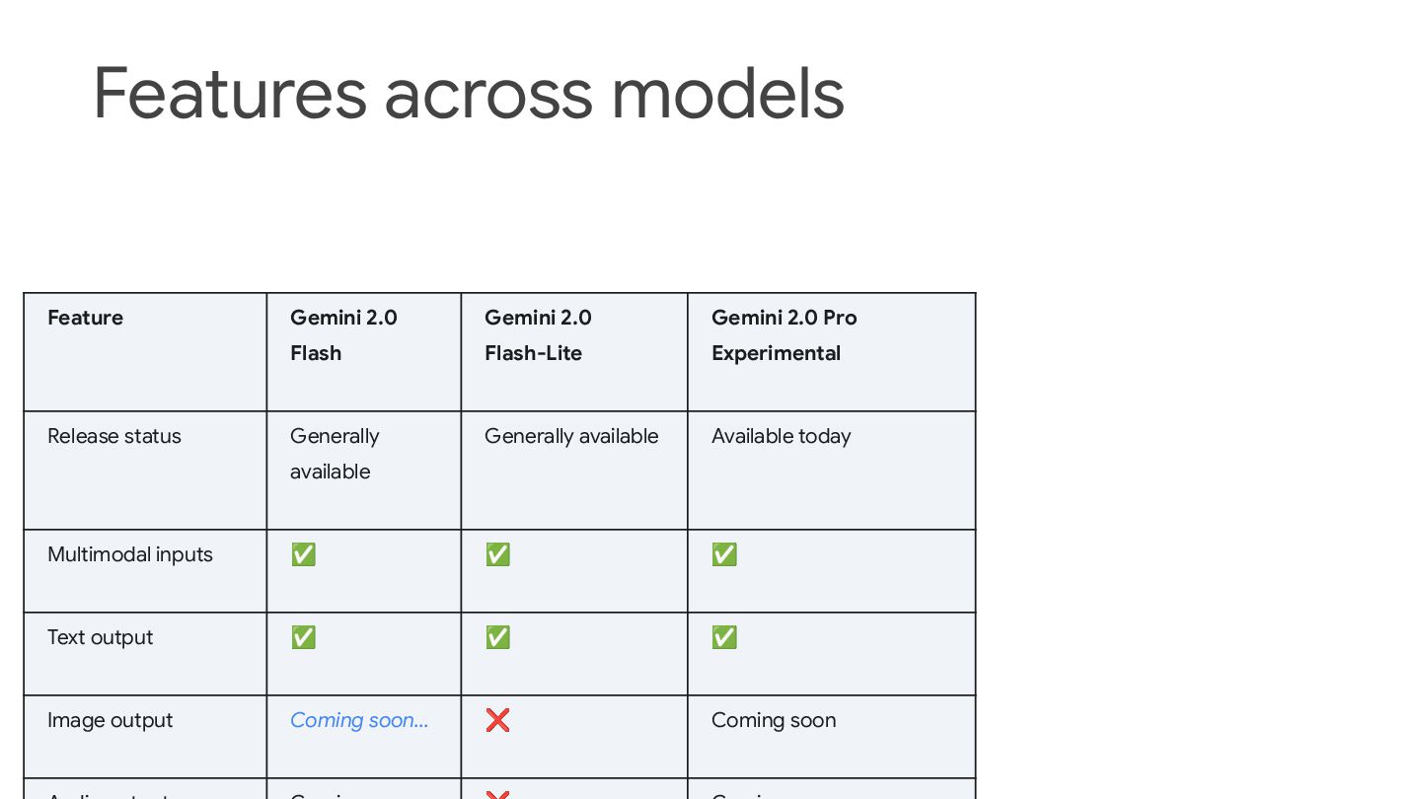Image resolution: width=1421 pixels, height=799 pixels.
Task: Click 'Coming soon' under Pro Experimental Image output
Action: tap(774, 720)
